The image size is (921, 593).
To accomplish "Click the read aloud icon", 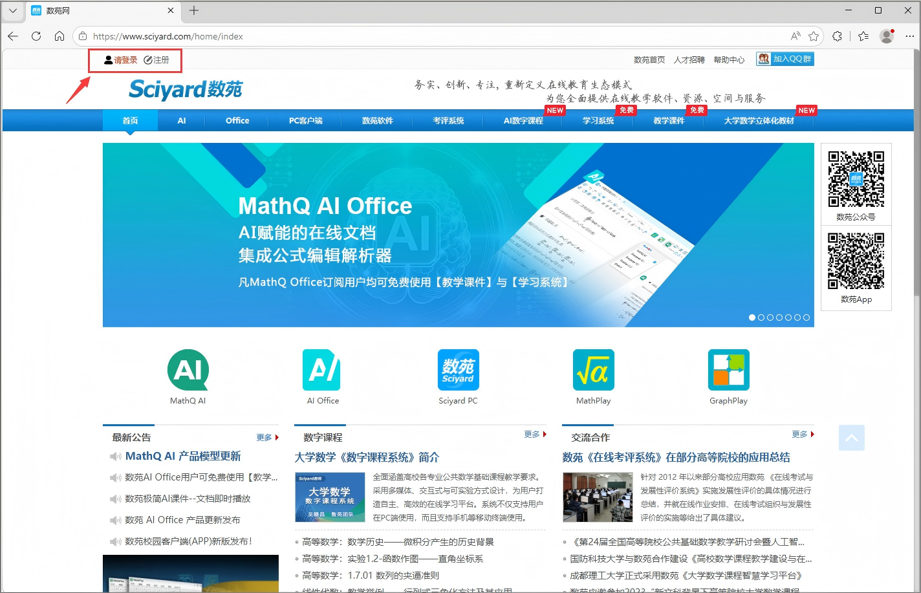I will pyautogui.click(x=796, y=36).
